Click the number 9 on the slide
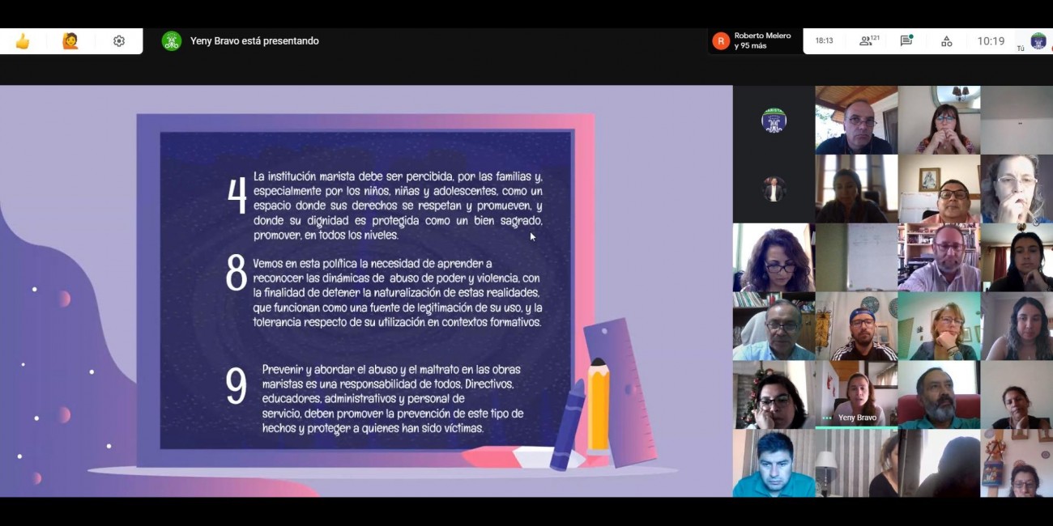This screenshot has height=526, width=1053. tap(236, 387)
